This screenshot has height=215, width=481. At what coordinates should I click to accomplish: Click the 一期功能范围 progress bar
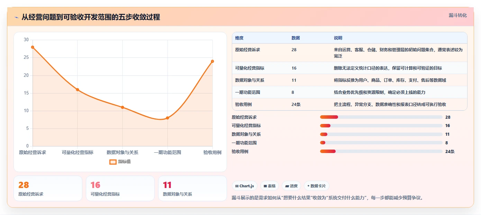coord(381,143)
